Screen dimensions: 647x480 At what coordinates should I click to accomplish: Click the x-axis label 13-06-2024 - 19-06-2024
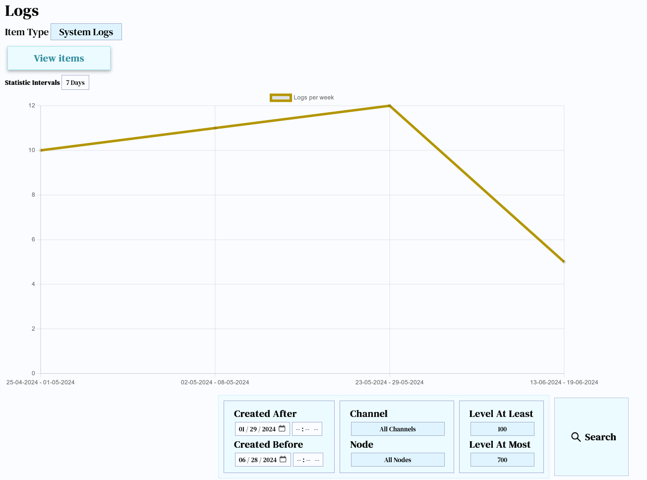tap(564, 382)
